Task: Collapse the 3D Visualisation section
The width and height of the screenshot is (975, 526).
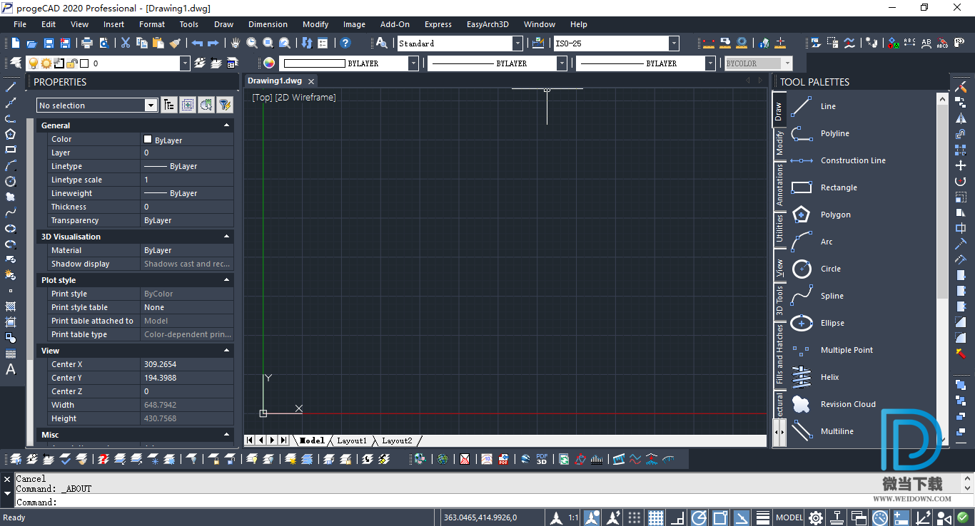Action: point(227,237)
